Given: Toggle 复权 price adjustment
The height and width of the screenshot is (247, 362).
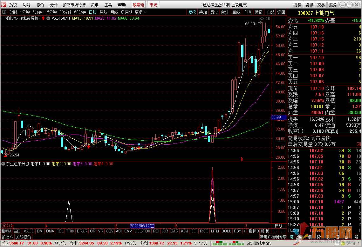Looking at the screenshot, I should (x=192, y=12).
